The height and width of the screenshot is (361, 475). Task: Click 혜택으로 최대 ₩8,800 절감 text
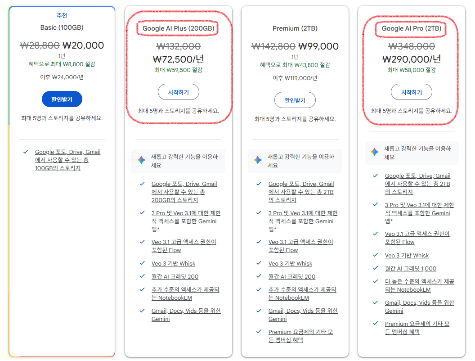(62, 64)
